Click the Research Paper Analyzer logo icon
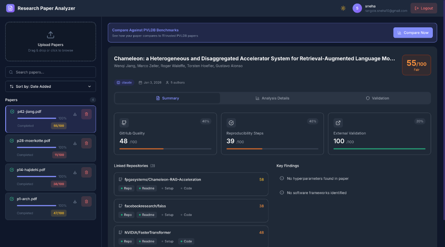The height and width of the screenshot is (247, 445). (x=10, y=8)
